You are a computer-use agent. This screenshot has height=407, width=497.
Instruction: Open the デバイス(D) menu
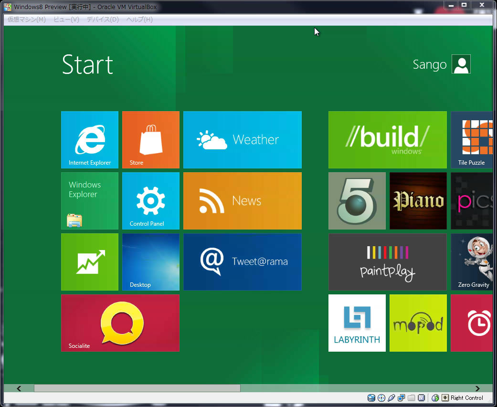point(103,19)
